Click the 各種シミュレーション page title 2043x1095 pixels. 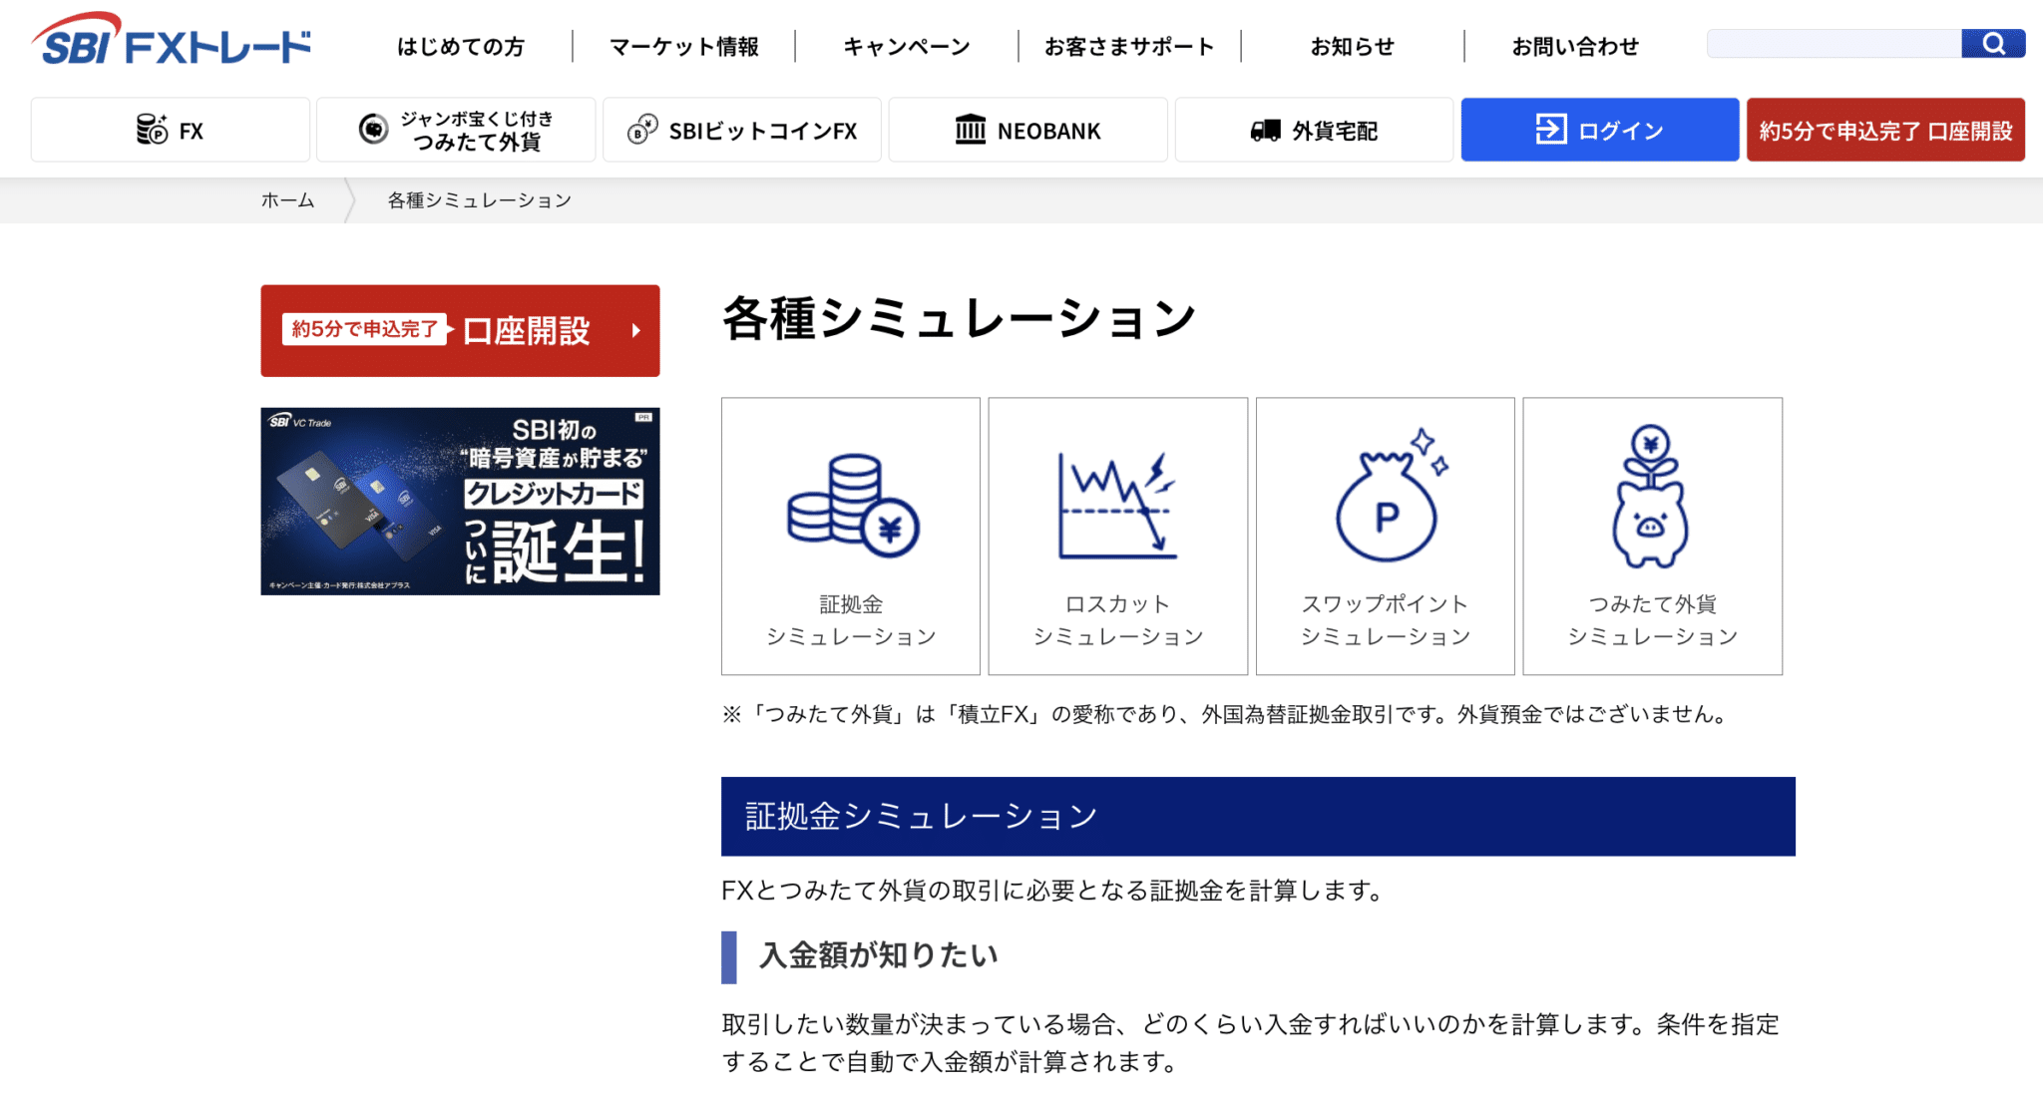click(x=959, y=319)
